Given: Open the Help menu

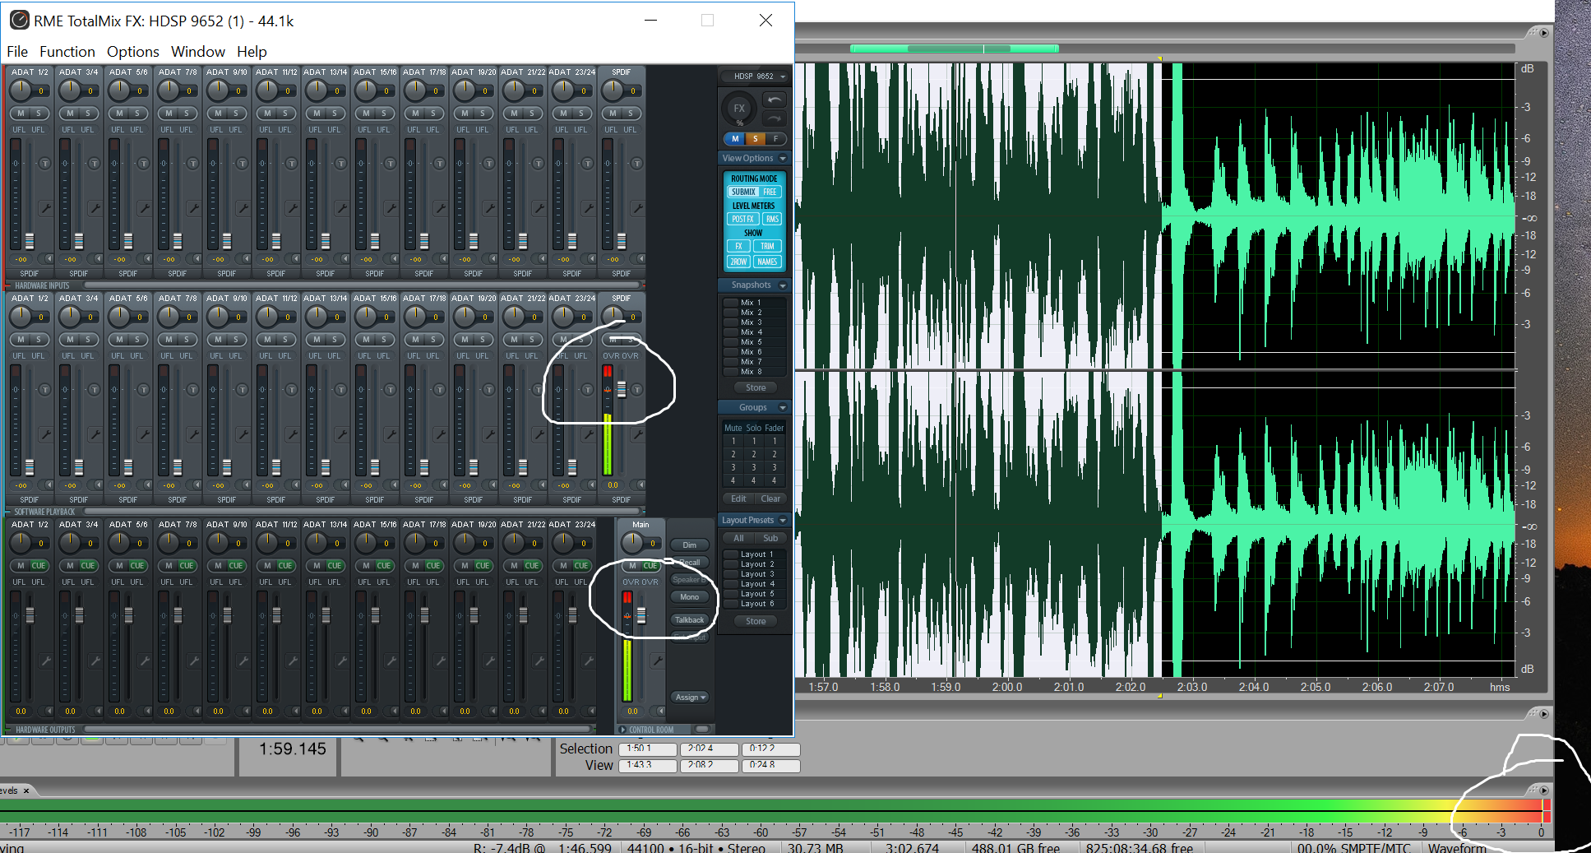Looking at the screenshot, I should (x=252, y=52).
